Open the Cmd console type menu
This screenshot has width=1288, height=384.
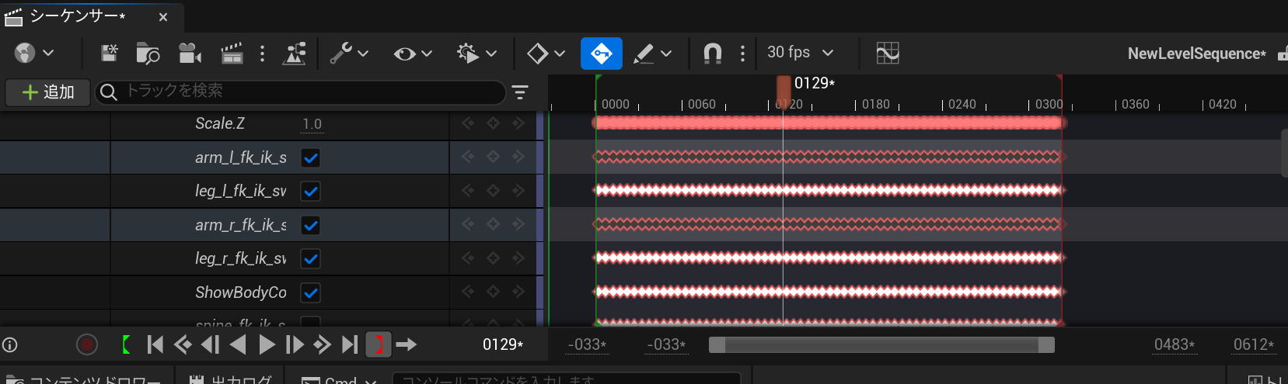(339, 379)
